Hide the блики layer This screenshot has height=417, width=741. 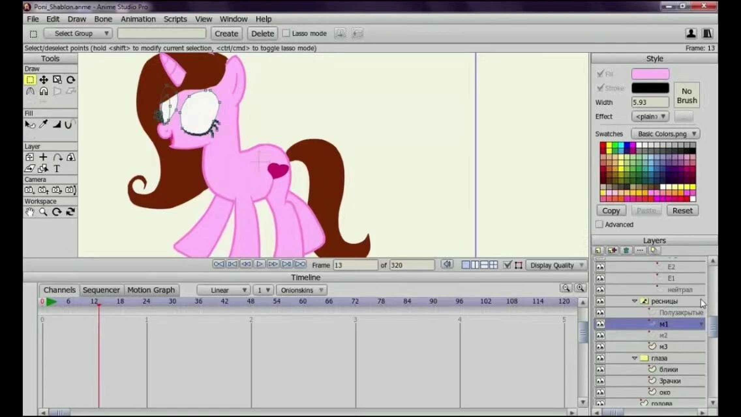coord(600,369)
